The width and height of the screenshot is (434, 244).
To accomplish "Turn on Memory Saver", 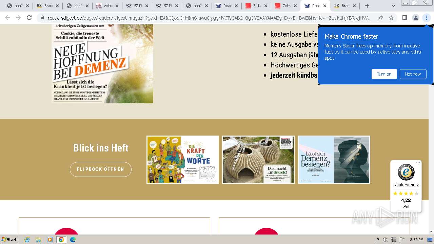I will [x=384, y=74].
